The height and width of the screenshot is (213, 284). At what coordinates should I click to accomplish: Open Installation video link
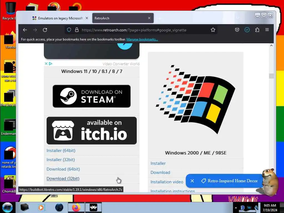click(167, 182)
